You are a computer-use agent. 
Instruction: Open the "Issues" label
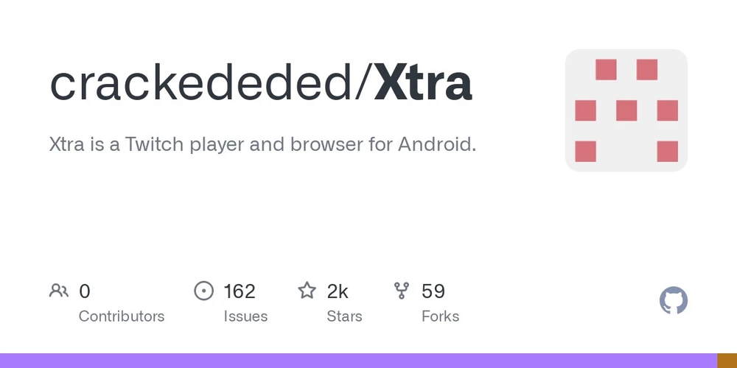tap(245, 316)
